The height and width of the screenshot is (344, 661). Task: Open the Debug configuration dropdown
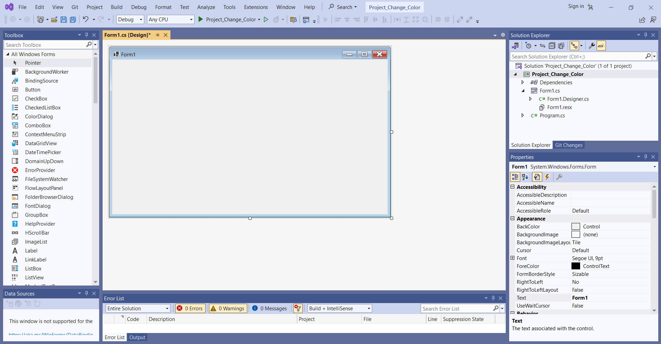(x=130, y=20)
